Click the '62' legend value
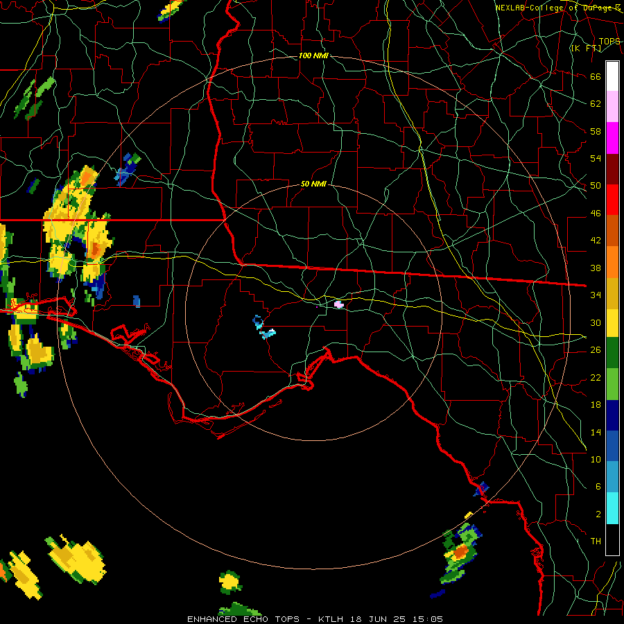624x624 pixels. point(596,104)
